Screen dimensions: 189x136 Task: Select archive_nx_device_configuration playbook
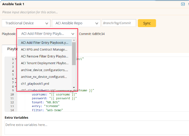(x=44, y=77)
